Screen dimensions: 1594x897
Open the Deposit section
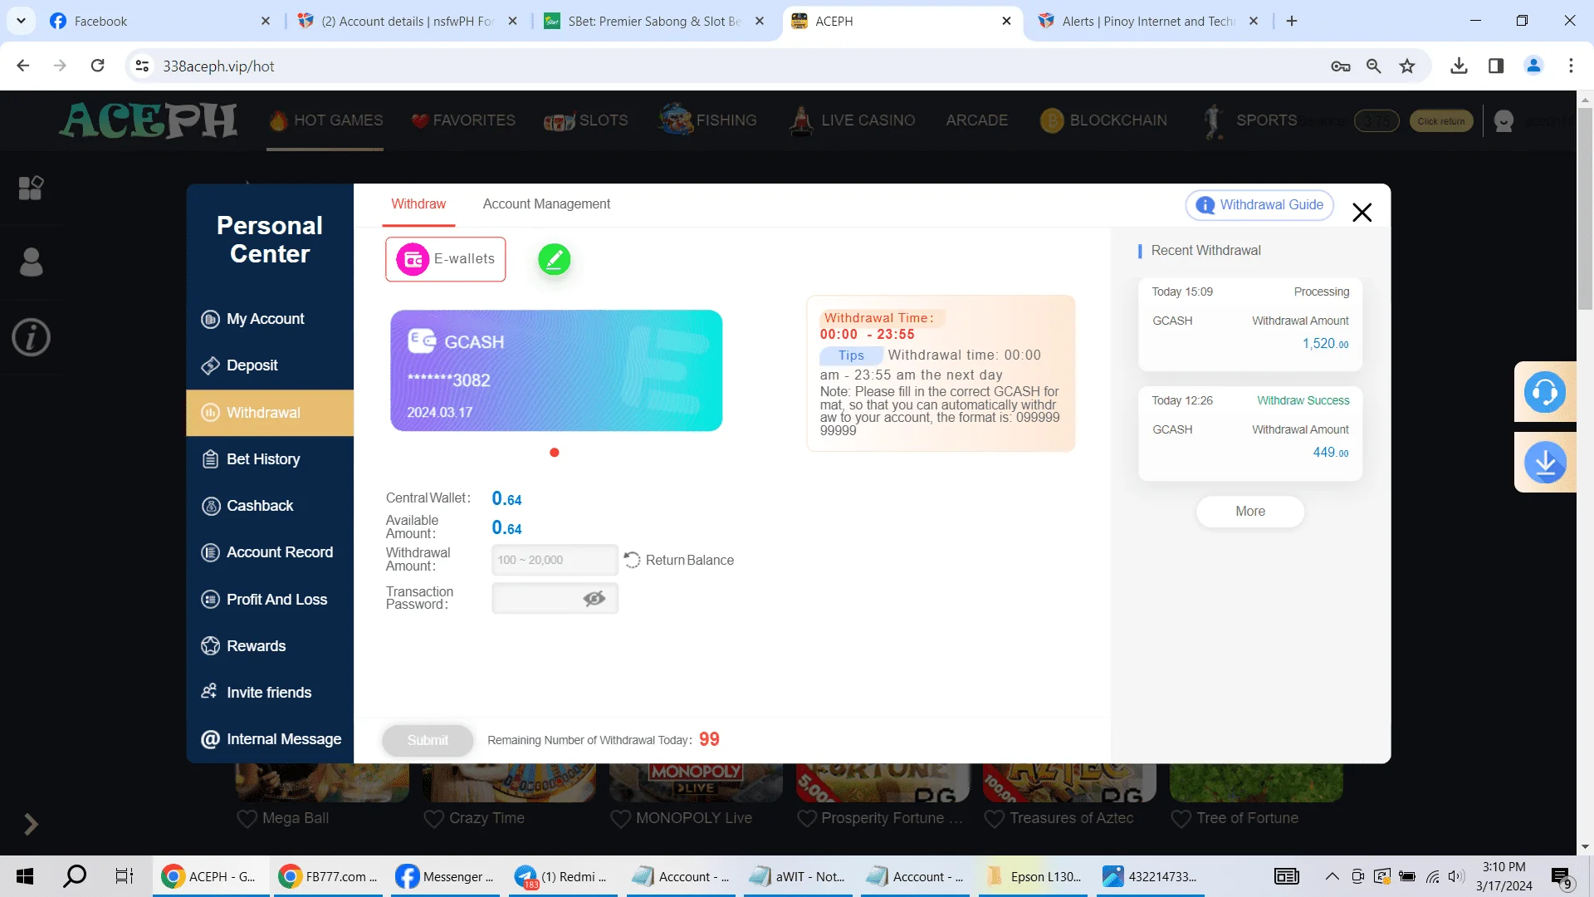click(270, 365)
